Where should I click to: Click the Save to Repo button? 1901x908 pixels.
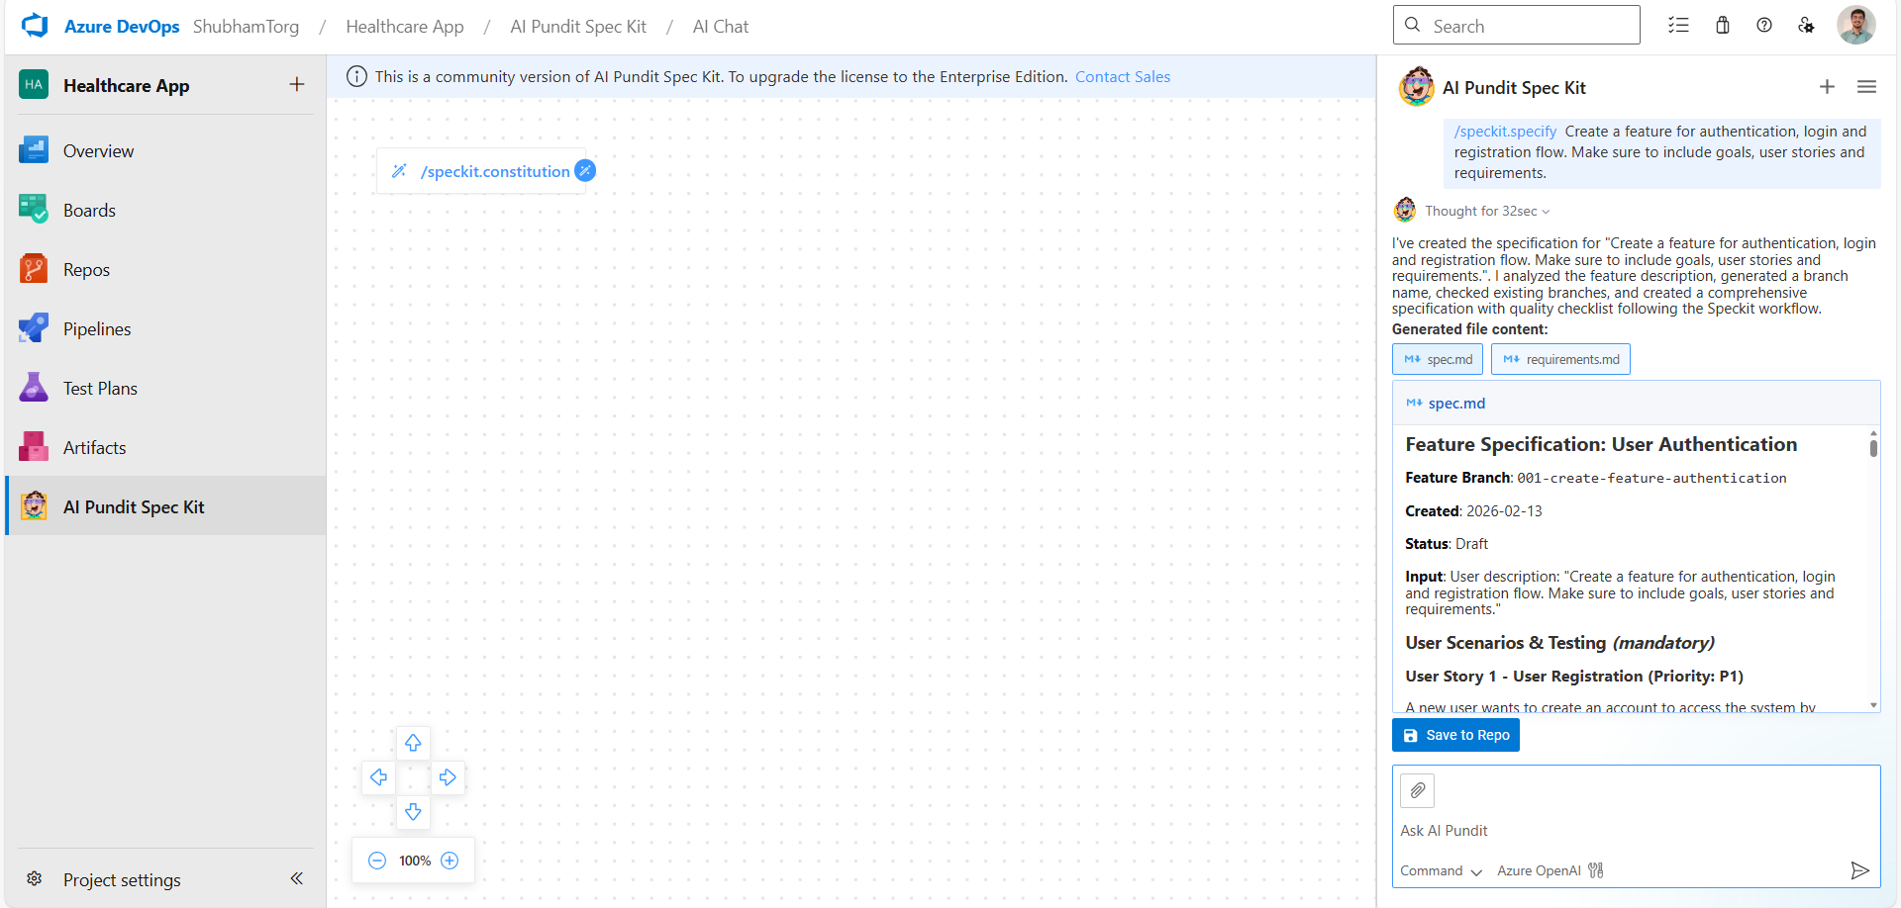point(1455,735)
